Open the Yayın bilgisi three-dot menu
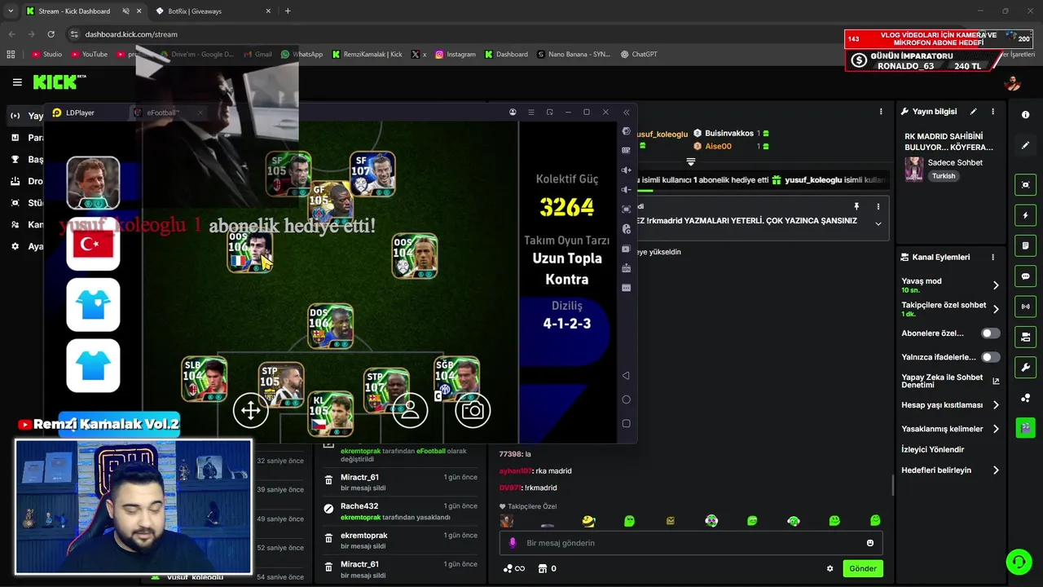1043x587 pixels. [x=992, y=112]
